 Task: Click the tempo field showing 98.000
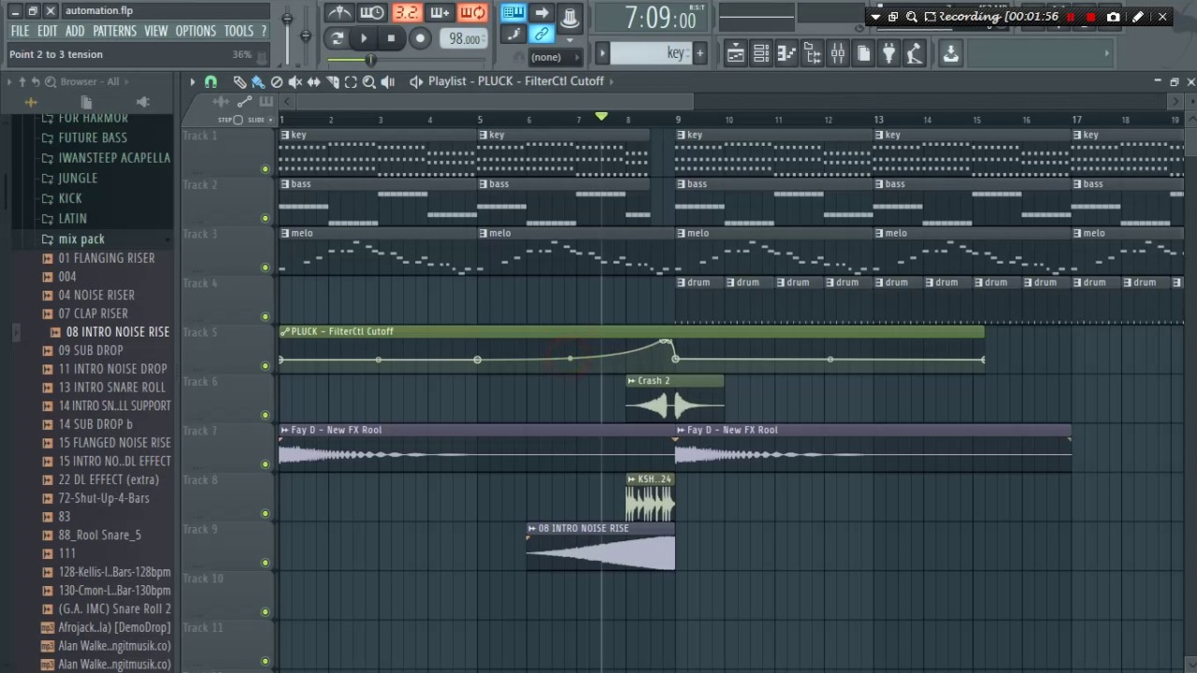[x=464, y=39]
